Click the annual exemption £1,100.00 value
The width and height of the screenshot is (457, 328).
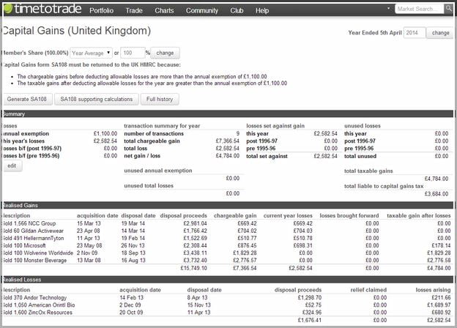coord(105,133)
